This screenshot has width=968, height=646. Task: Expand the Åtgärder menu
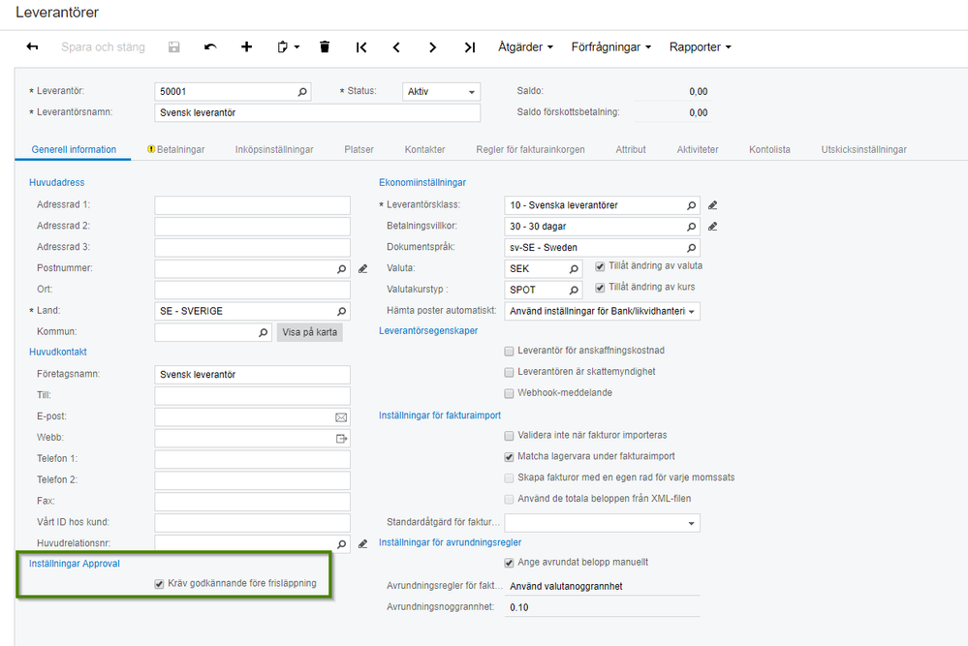point(525,46)
